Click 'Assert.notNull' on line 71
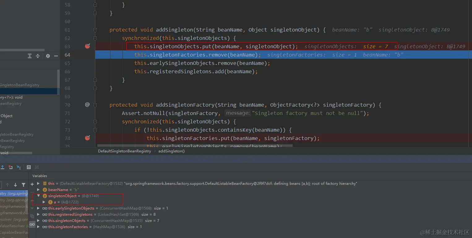Image resolution: width=472 pixels, height=238 pixels. [144, 113]
